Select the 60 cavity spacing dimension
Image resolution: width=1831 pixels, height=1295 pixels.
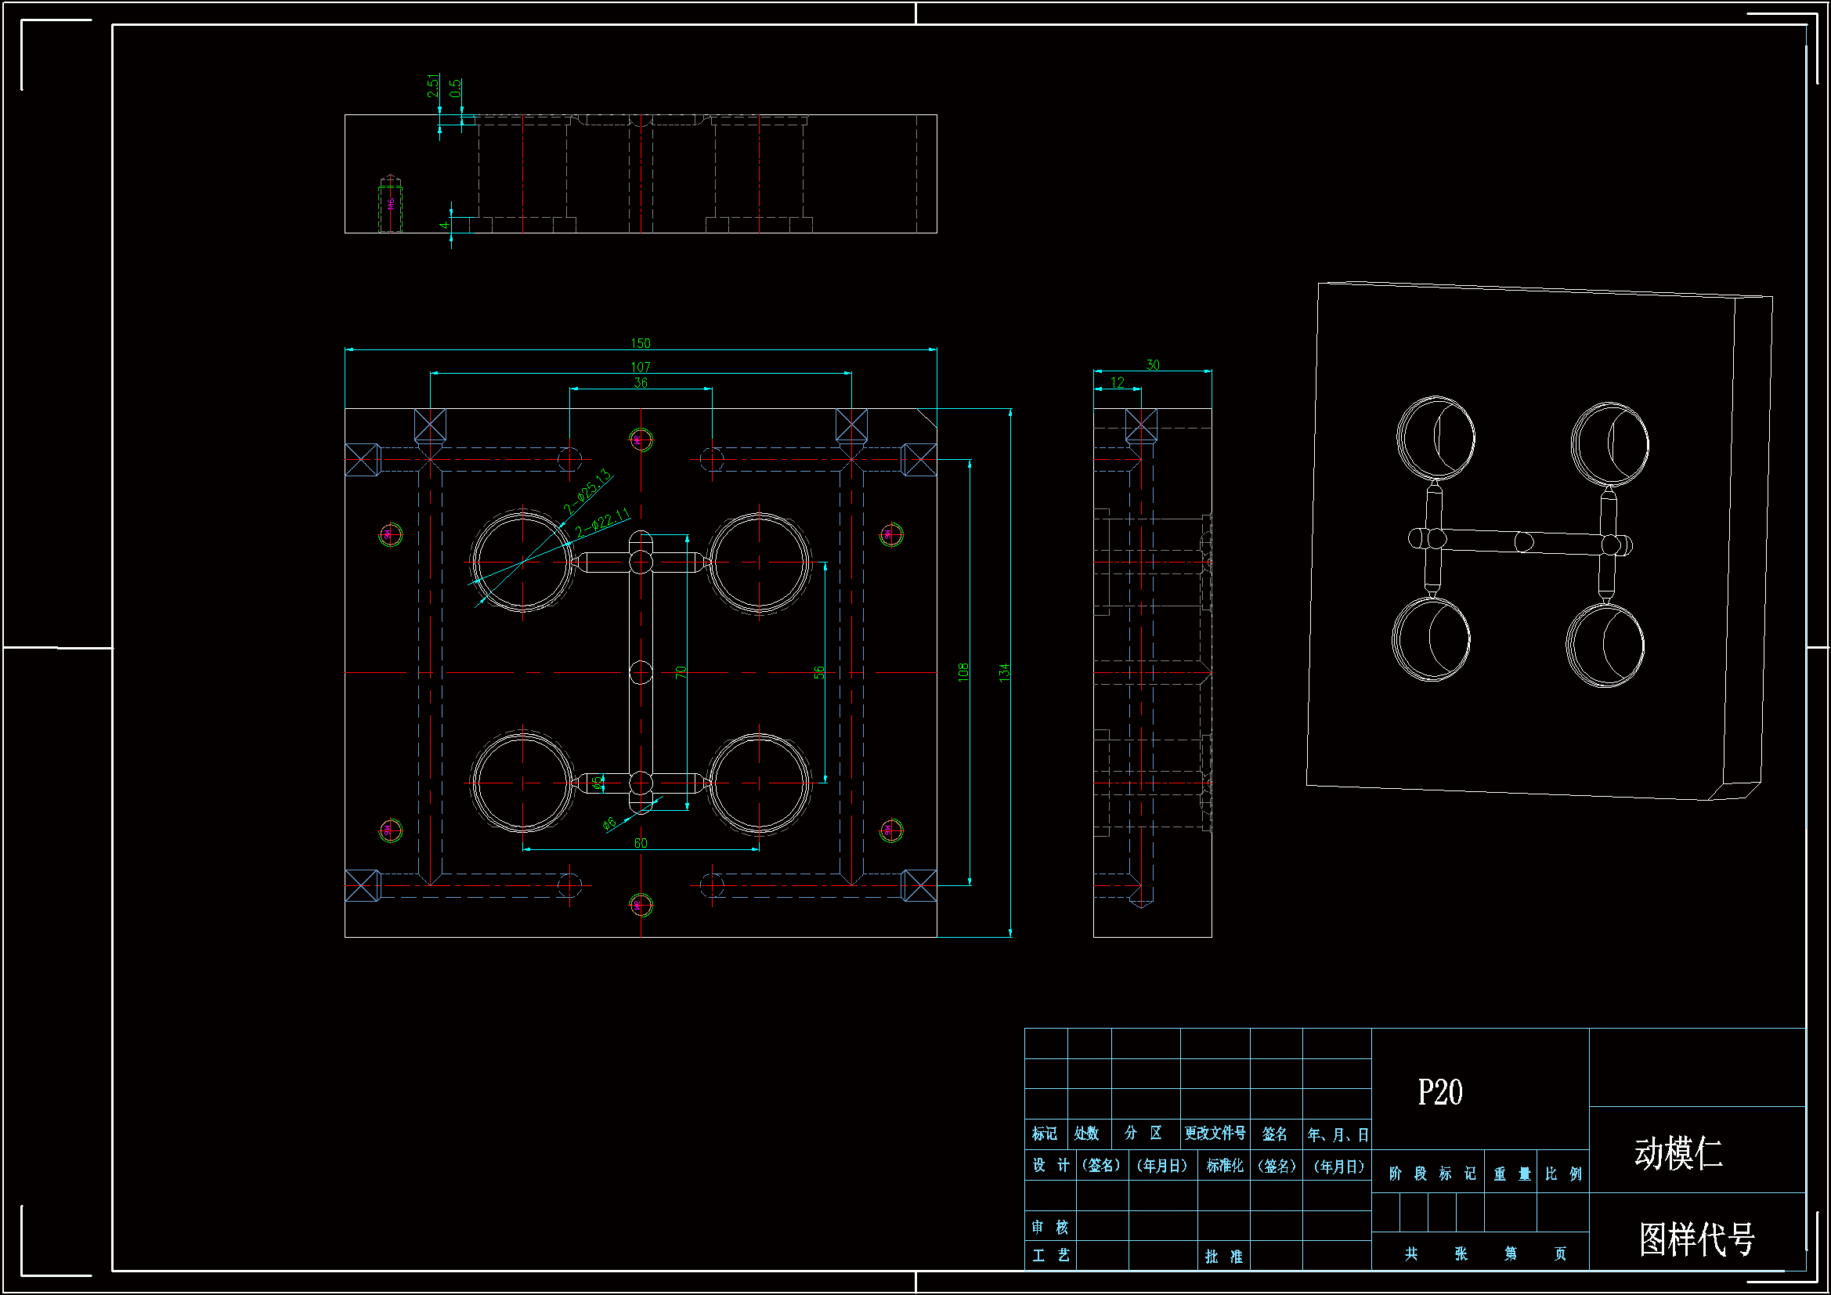point(641,844)
